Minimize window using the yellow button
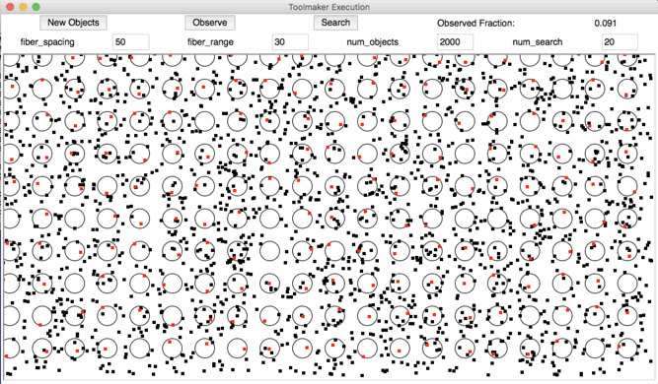Viewport: 658px width, 384px height. (23, 7)
